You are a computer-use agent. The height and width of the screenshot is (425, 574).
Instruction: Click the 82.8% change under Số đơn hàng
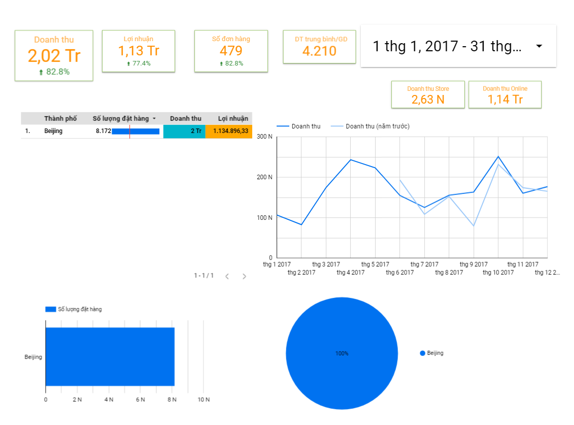[231, 63]
